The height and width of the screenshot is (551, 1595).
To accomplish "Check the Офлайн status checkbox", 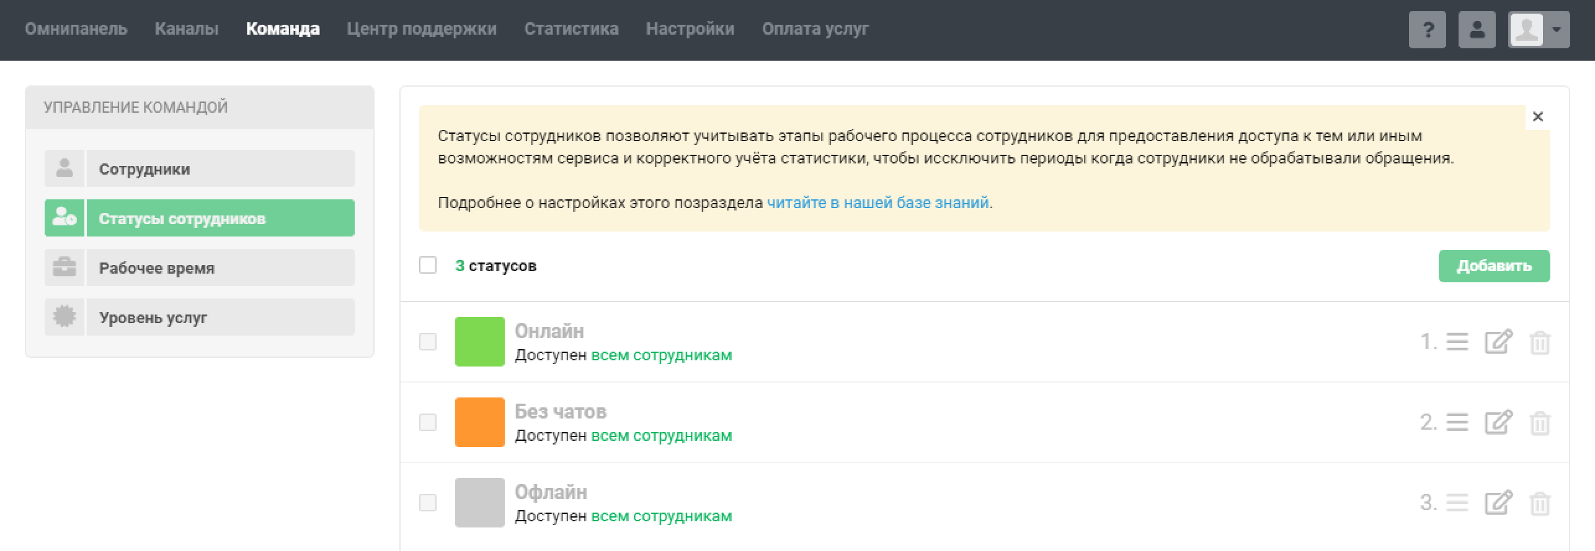I will [428, 503].
